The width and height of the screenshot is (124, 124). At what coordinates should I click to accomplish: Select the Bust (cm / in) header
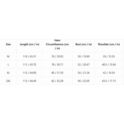coord(83,44)
